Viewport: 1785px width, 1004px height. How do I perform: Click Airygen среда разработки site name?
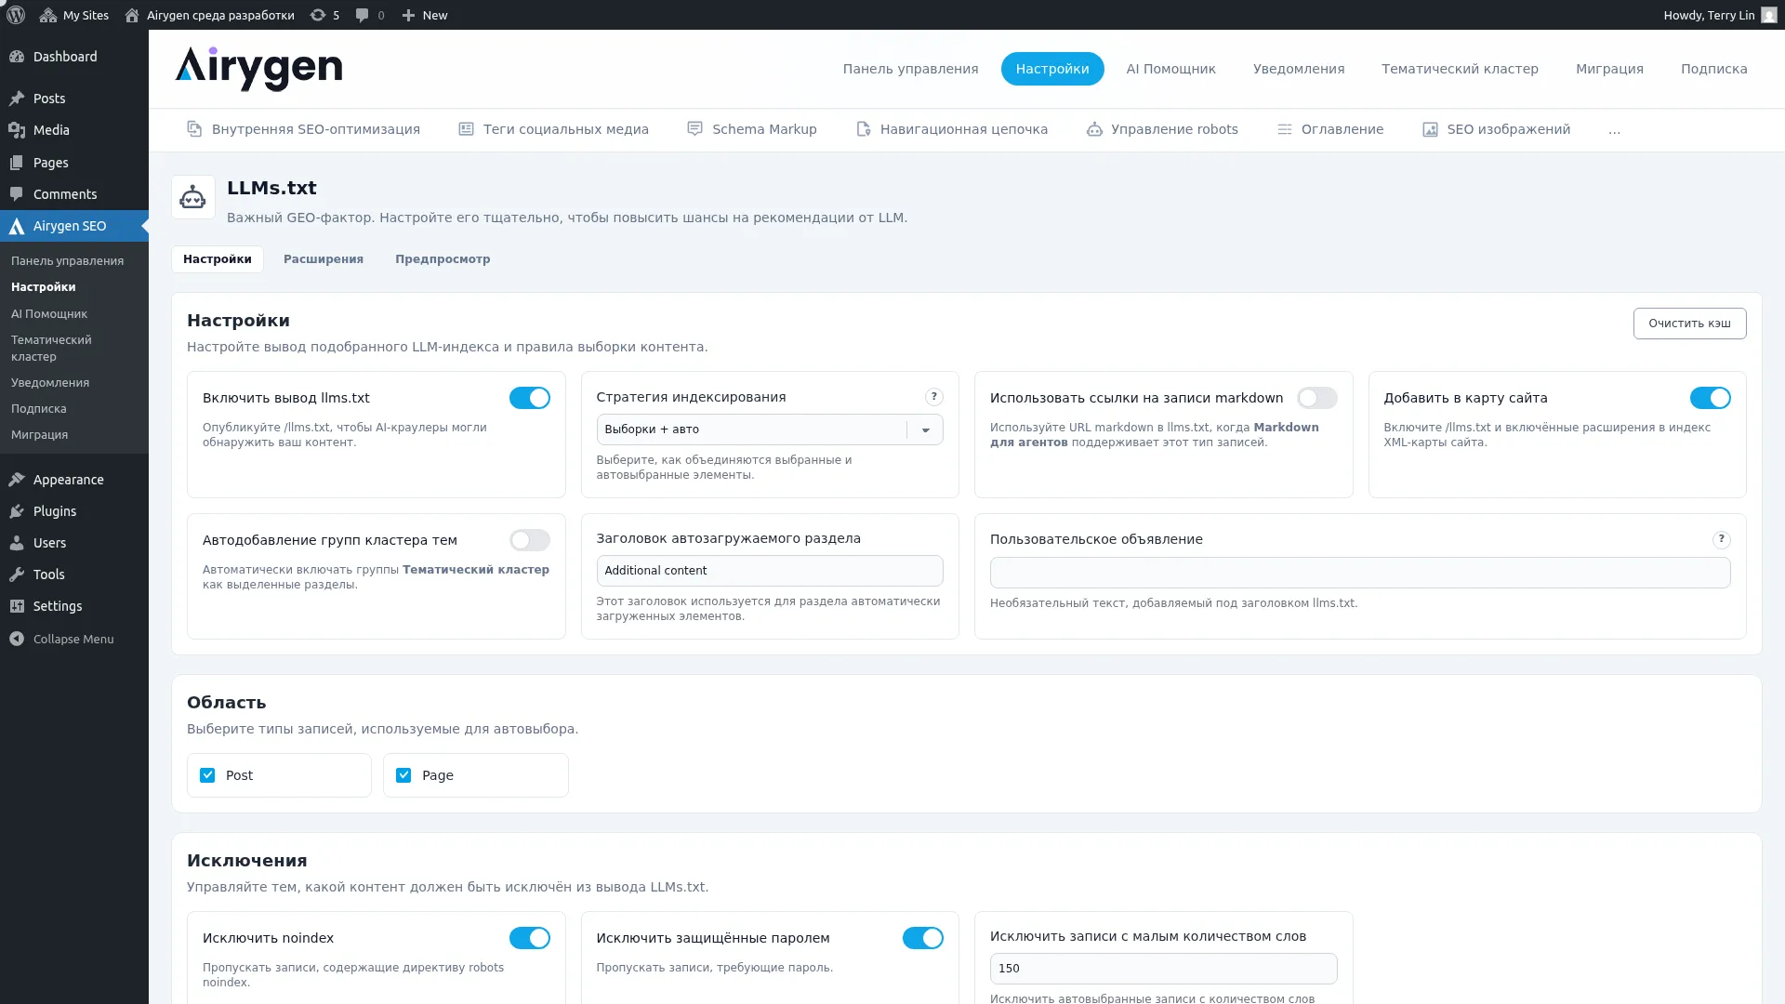coord(210,15)
